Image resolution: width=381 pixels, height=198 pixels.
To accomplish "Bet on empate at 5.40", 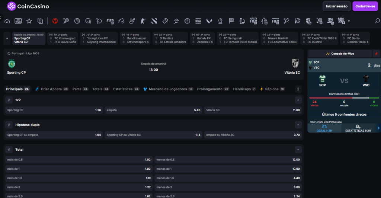I will (154, 110).
